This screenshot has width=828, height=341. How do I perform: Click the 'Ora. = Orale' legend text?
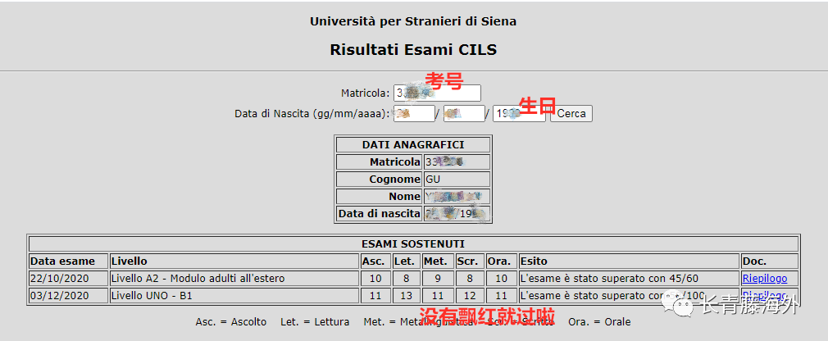599,322
